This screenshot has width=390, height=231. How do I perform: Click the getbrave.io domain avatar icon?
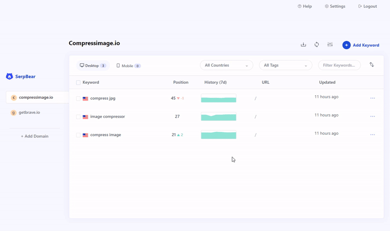[x=14, y=113]
